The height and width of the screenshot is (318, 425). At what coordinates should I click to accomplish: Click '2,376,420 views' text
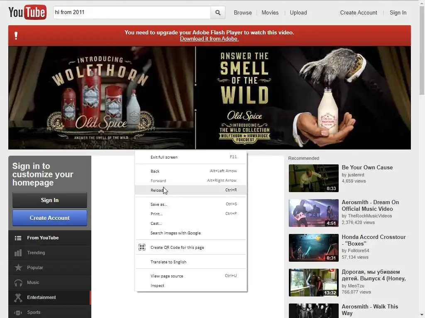(358, 222)
